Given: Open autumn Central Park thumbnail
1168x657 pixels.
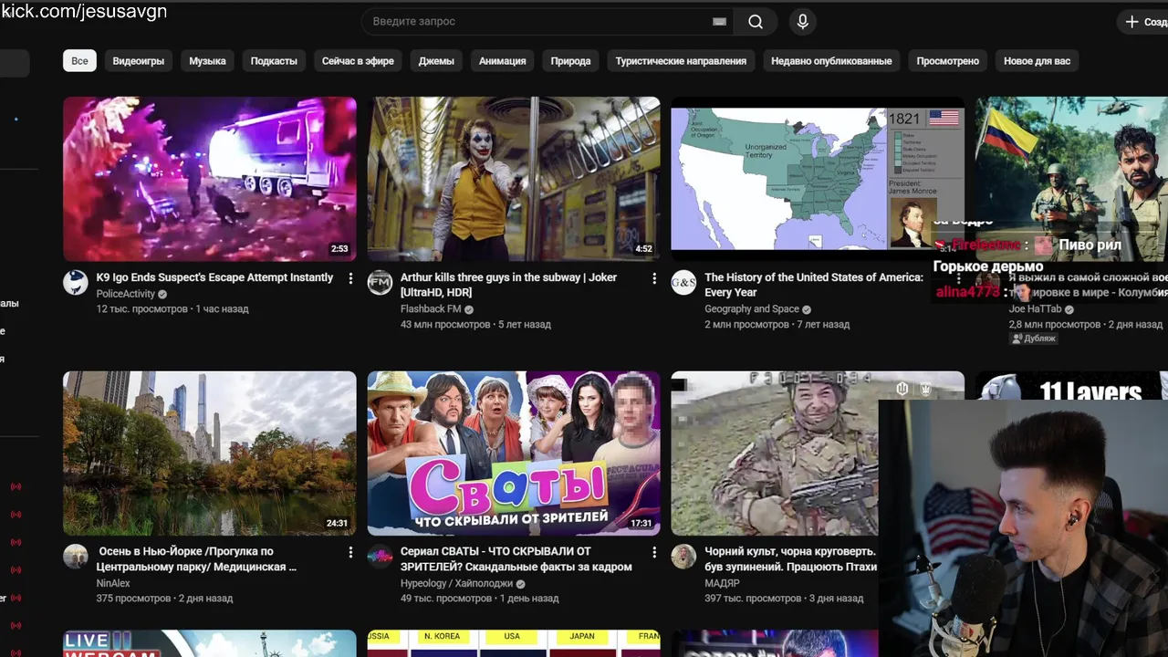Looking at the screenshot, I should click(210, 453).
